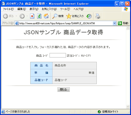
Task: Click the window resize grip in the status bar
Action: (129, 113)
